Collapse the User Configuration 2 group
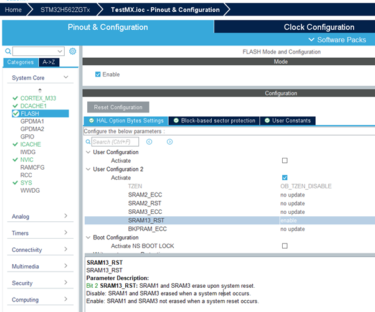This screenshot has height=312, width=375. [x=88, y=169]
